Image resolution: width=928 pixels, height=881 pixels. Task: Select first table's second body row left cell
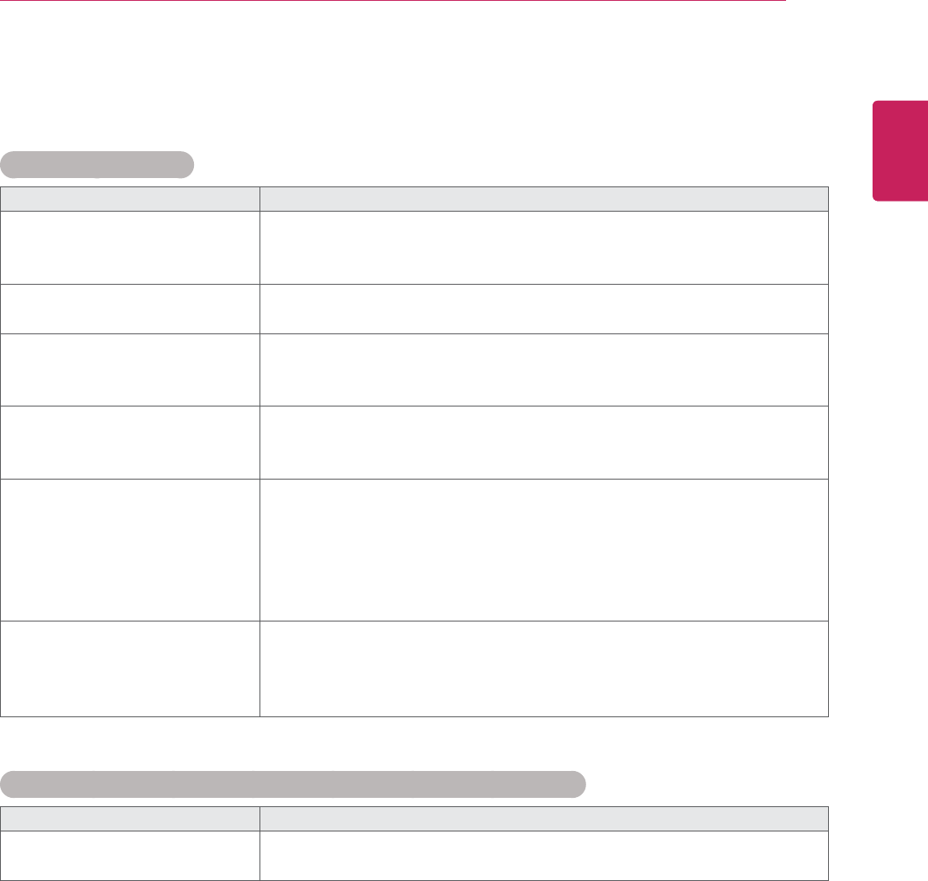[x=129, y=308]
